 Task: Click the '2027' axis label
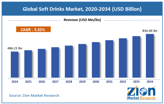[55, 82]
